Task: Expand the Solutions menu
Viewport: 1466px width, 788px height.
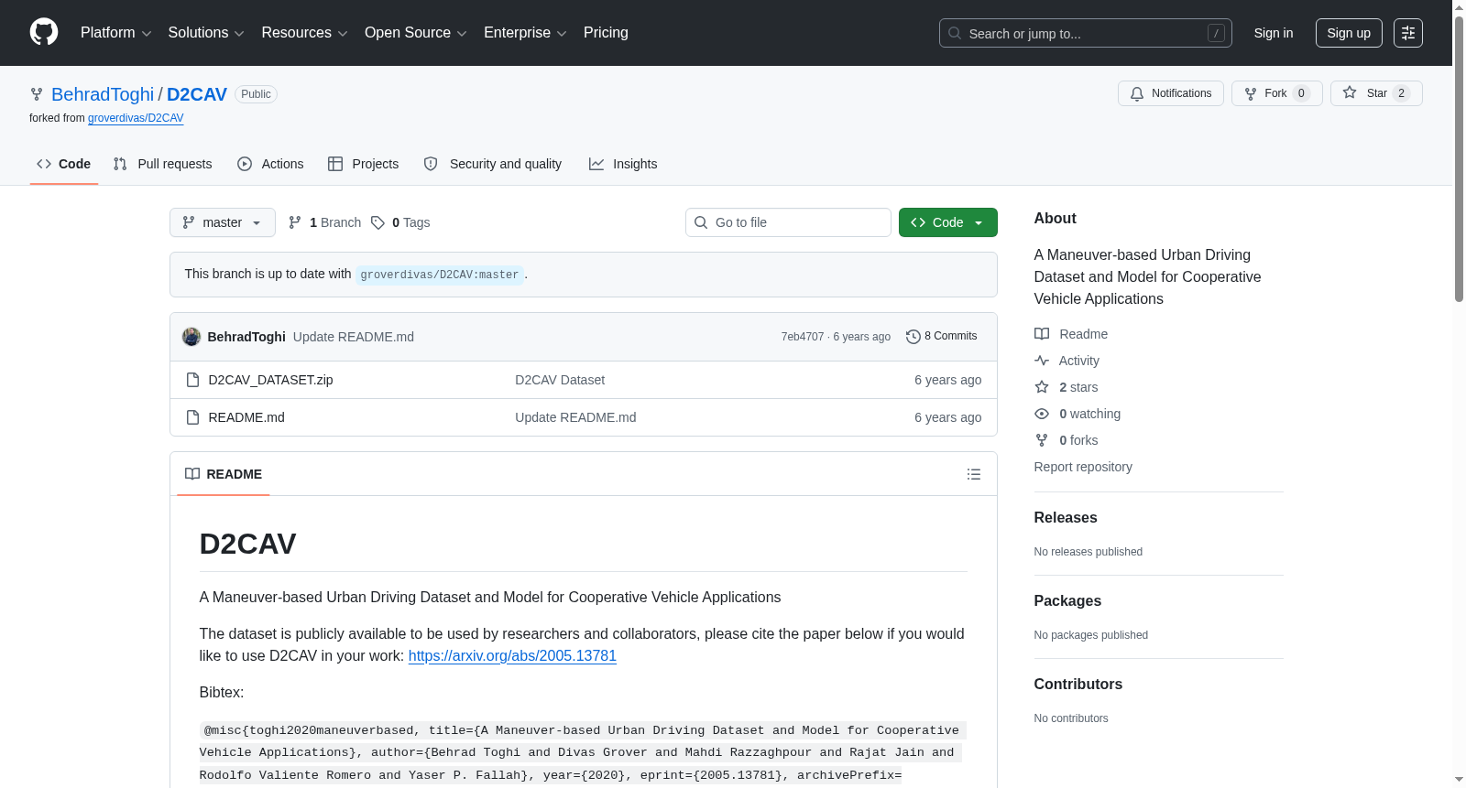Action: click(x=206, y=33)
